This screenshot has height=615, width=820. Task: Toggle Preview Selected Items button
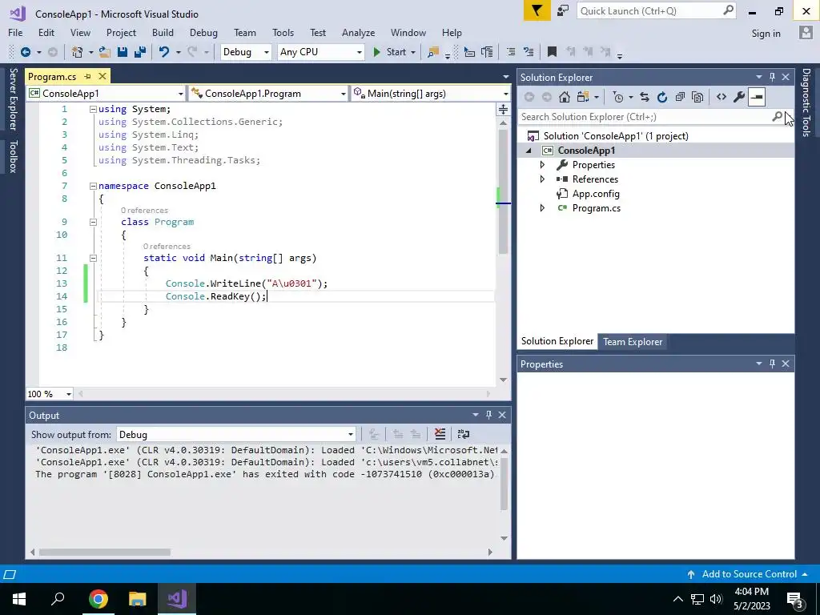757,97
